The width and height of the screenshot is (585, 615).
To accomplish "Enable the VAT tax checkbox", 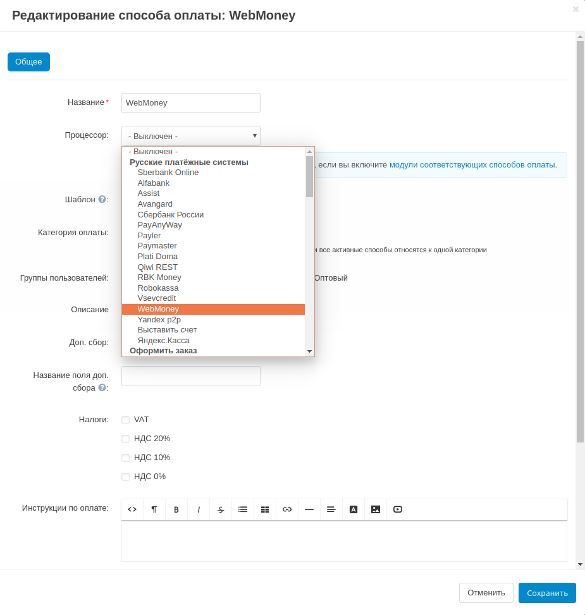I will click(126, 420).
